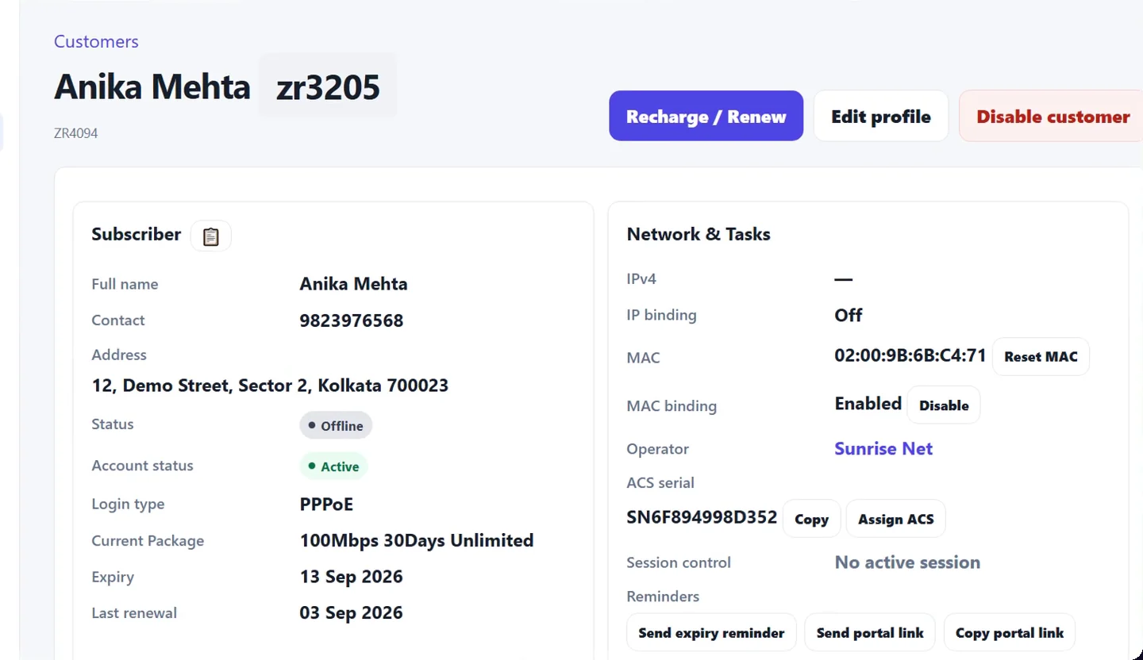Select the username badge zr3205
The height and width of the screenshot is (660, 1143).
pos(328,86)
